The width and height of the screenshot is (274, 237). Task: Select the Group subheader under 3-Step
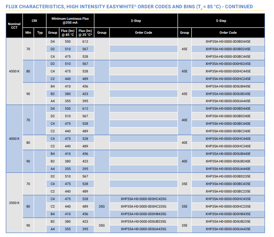pyautogui.click(x=102, y=33)
